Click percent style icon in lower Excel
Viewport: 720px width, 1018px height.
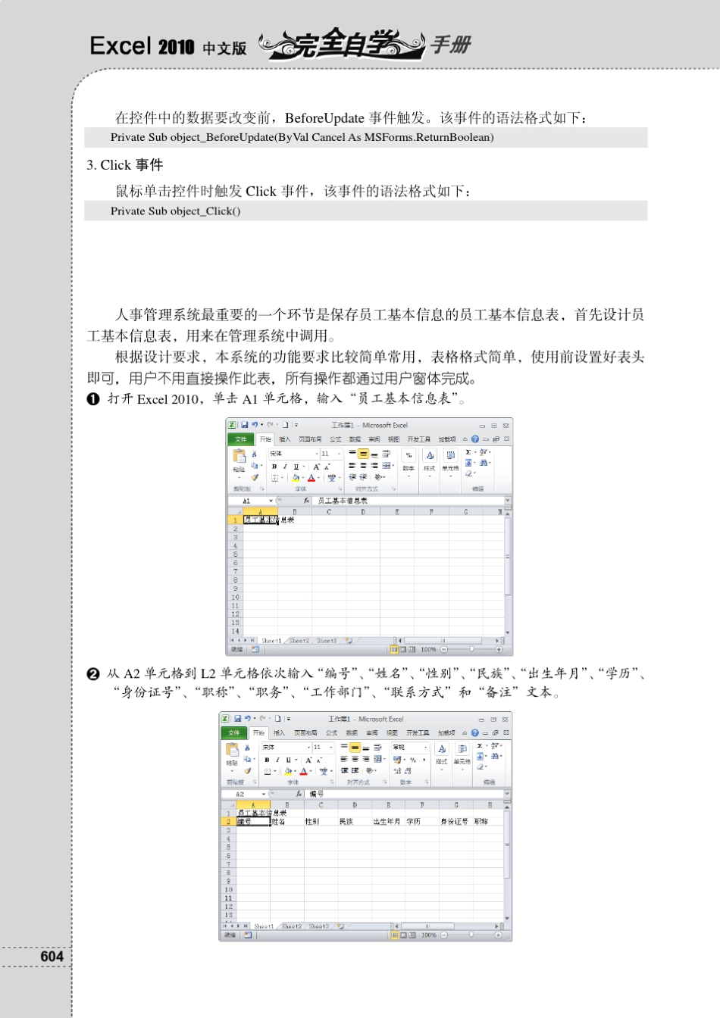(413, 760)
